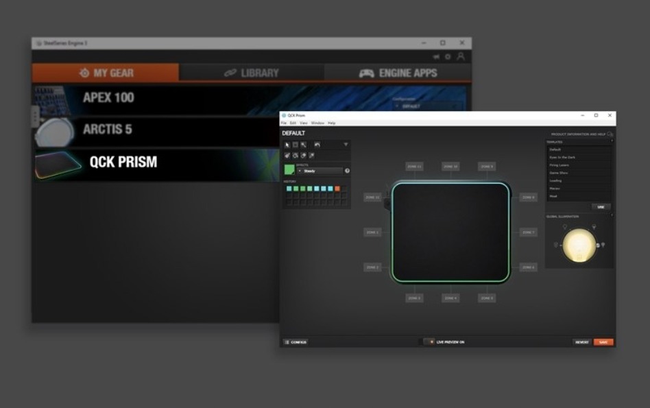650x408 pixels.
Task: Open the QCK PRISM mousepad device row
Action: click(x=158, y=165)
